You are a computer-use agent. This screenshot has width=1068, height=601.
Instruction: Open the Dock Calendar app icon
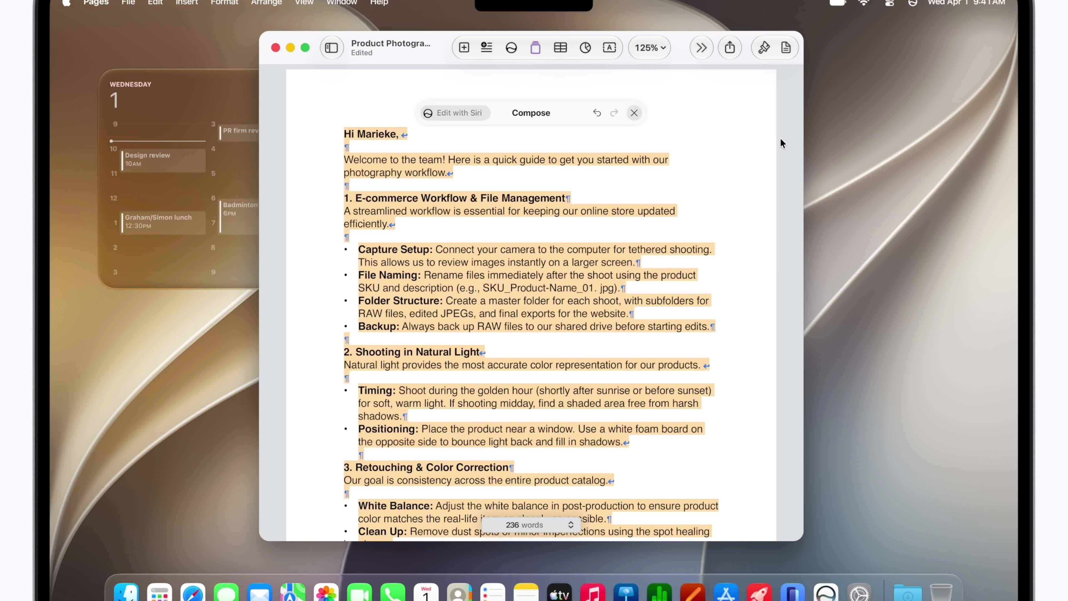click(426, 593)
